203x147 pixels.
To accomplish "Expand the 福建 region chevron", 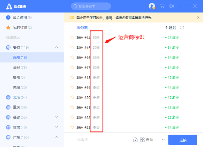I will [57, 117].
